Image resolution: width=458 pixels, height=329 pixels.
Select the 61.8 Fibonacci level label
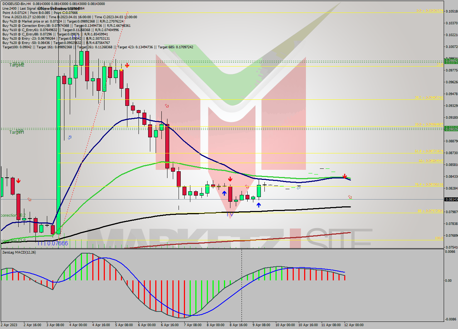coord(429,151)
